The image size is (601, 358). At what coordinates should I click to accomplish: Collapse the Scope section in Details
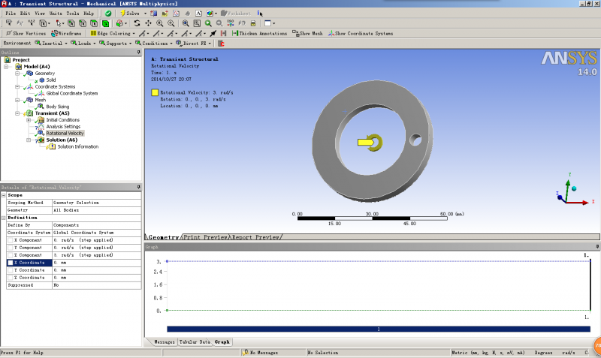pos(4,195)
